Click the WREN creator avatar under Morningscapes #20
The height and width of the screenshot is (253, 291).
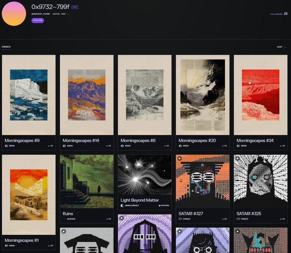pos(180,146)
